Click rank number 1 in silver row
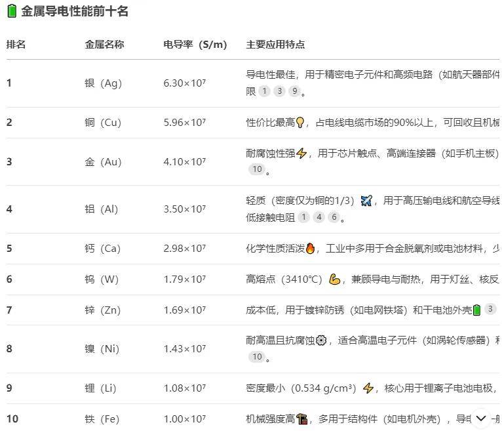The height and width of the screenshot is (431, 502). coord(9,83)
